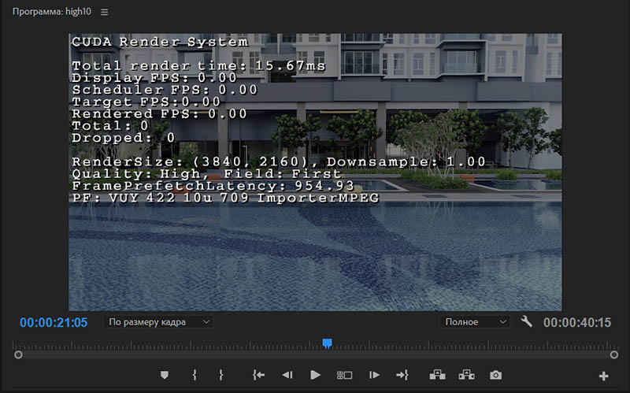
Task: Export frame with the camera icon
Action: click(x=495, y=375)
